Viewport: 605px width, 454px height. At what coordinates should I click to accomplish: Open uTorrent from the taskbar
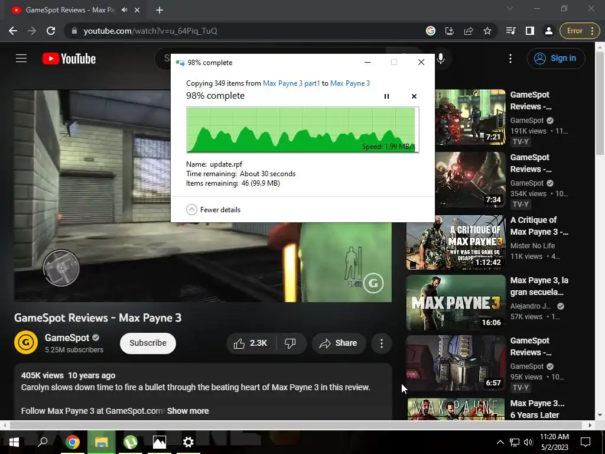[x=131, y=442]
